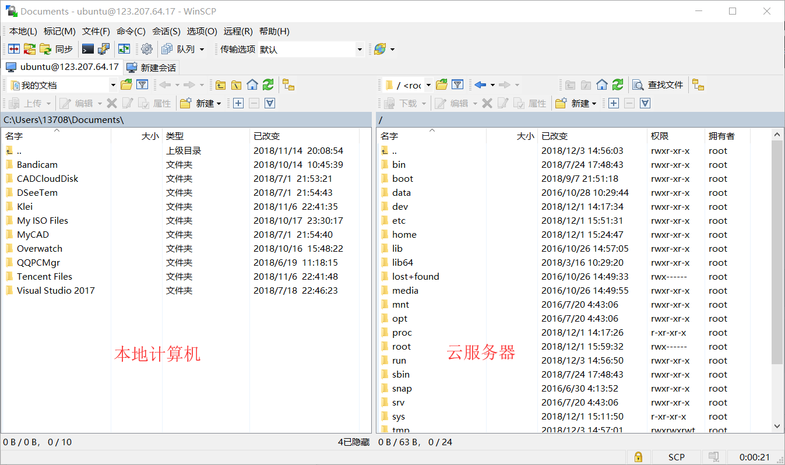Click the local path C:\Users\13708\Documents\ bar
This screenshot has width=785, height=465.
[186, 119]
